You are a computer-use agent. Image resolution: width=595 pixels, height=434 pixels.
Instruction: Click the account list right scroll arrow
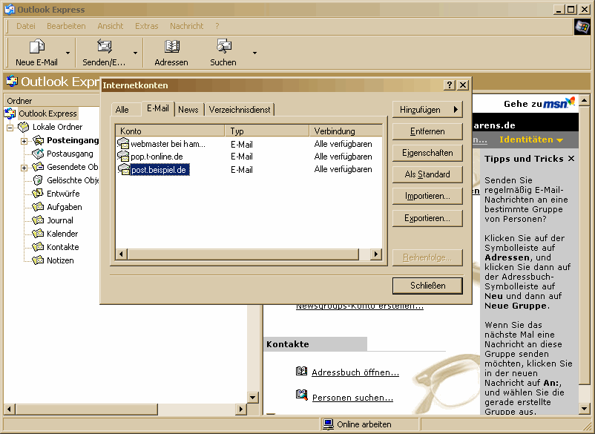click(376, 254)
